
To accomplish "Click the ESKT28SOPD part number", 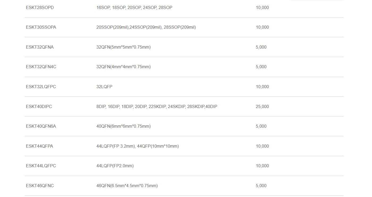I will pos(40,8).
